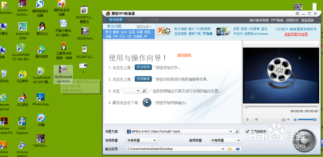Select the 582803e444ca64656 video file on desktop
The height and width of the screenshot is (157, 323).
[x=63, y=74]
